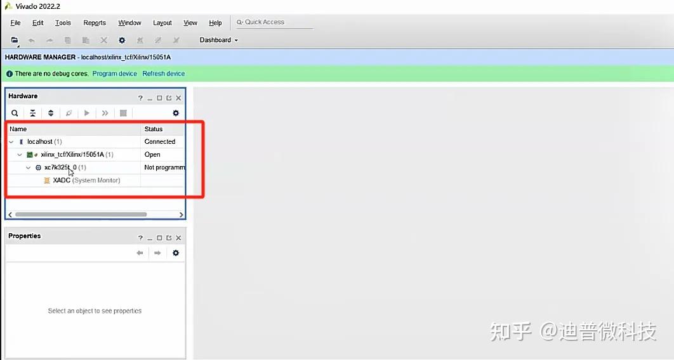The width and height of the screenshot is (674, 360).
Task: Select XADC (System Monitor) item
Action: point(86,181)
